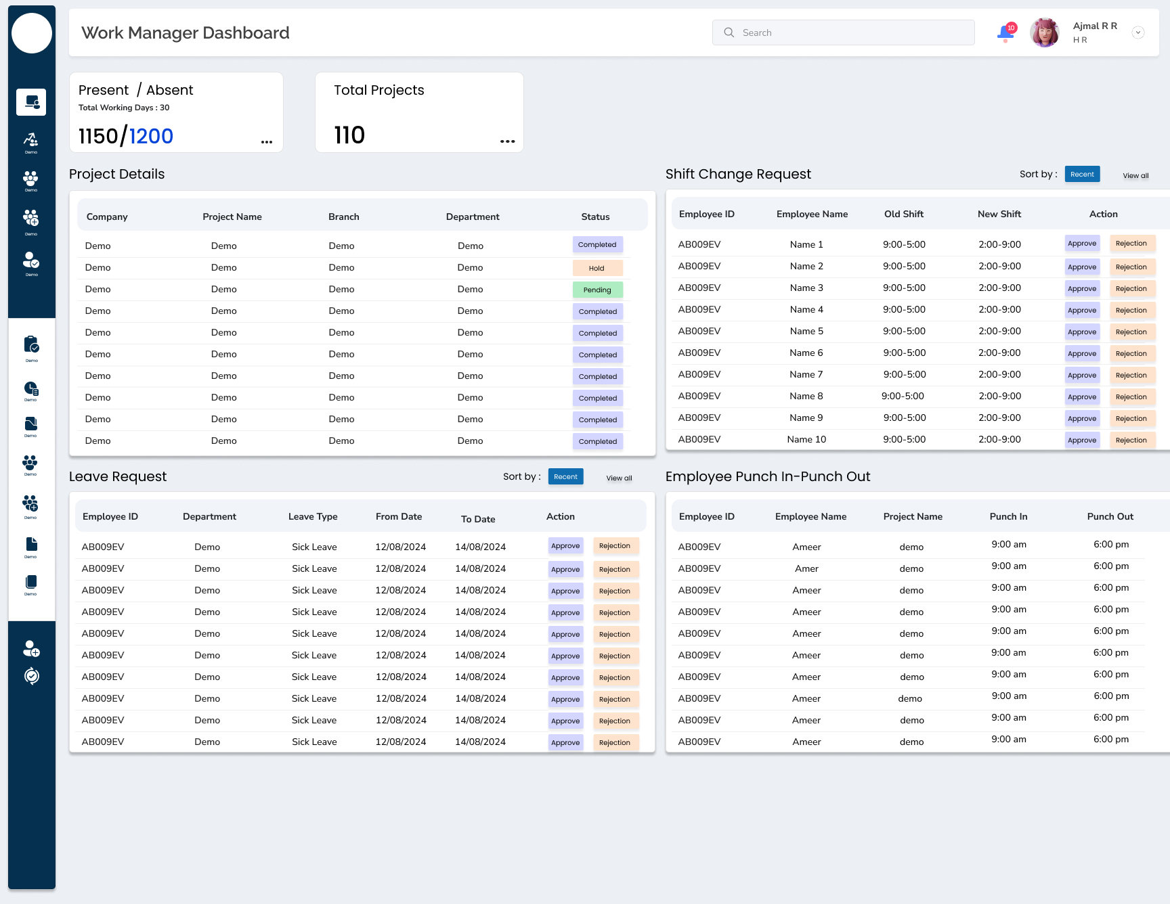
Task: Click the Total Projects value 110
Action: (349, 135)
